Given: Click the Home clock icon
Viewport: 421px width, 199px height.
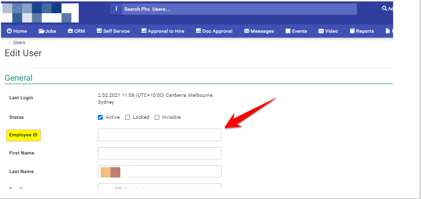Looking at the screenshot, I should pos(9,31).
